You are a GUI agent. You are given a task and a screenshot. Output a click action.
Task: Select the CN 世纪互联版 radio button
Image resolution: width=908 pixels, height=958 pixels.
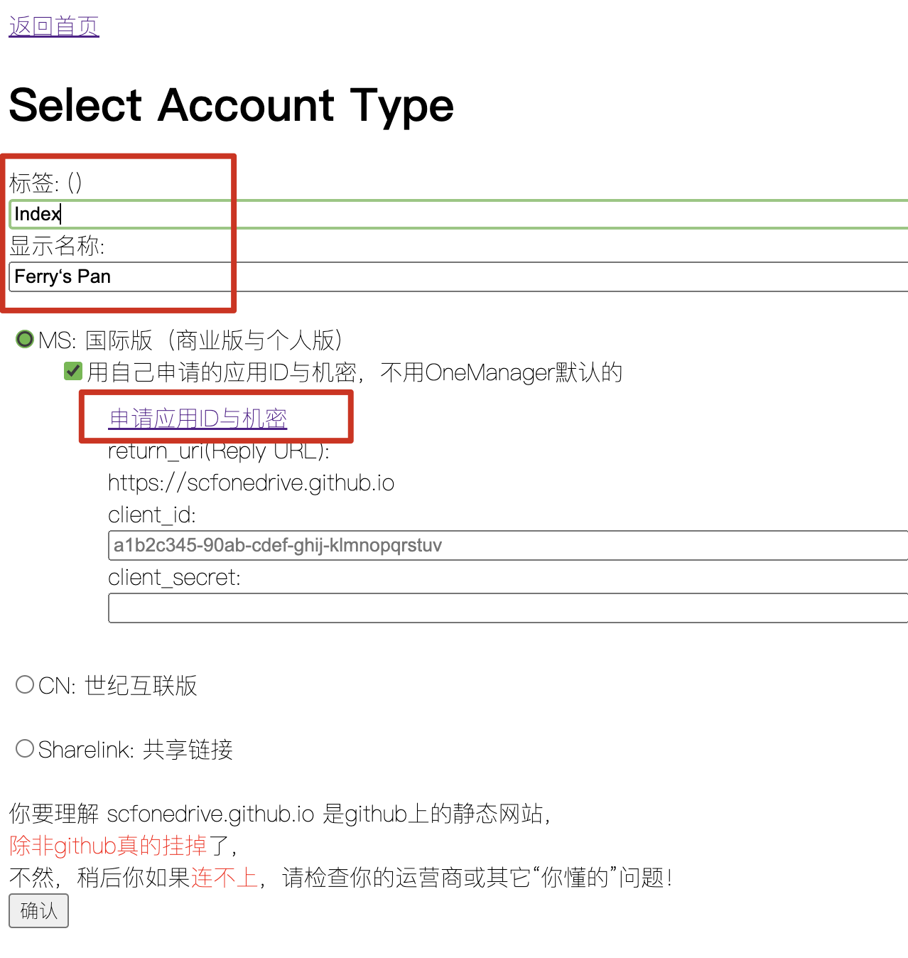pos(25,684)
